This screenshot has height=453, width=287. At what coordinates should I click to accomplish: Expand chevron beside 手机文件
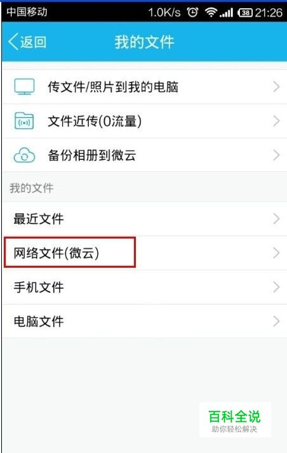(276, 287)
